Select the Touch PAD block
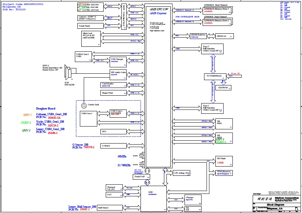 coord(142,176)
